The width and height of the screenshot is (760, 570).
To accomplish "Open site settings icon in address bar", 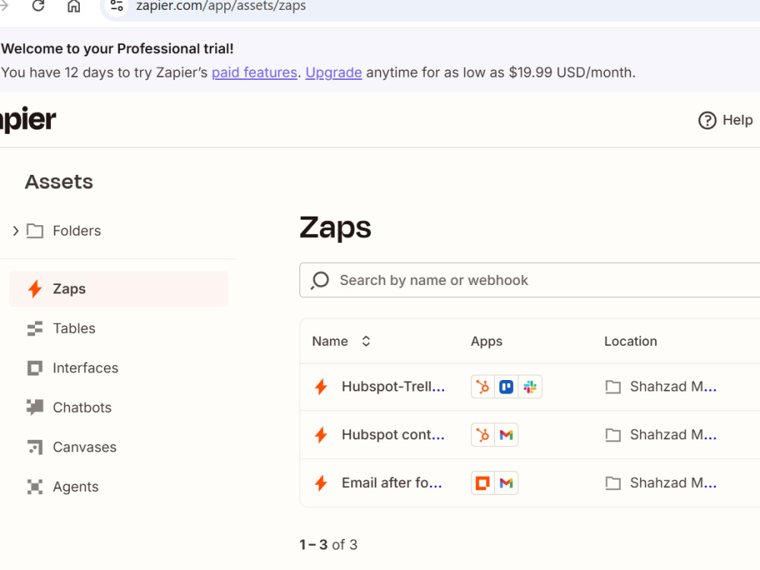I will 116,6.
